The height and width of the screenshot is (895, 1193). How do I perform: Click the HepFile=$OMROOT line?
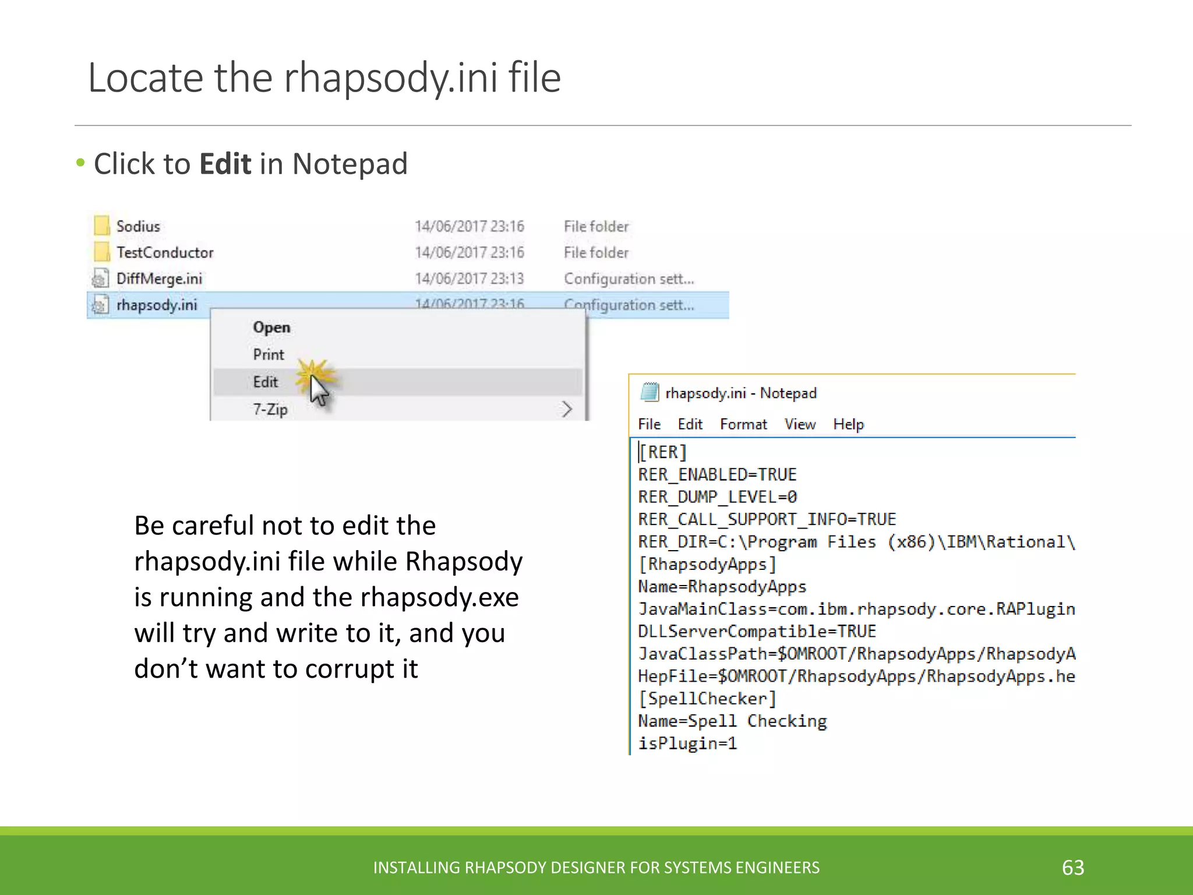[x=856, y=676]
